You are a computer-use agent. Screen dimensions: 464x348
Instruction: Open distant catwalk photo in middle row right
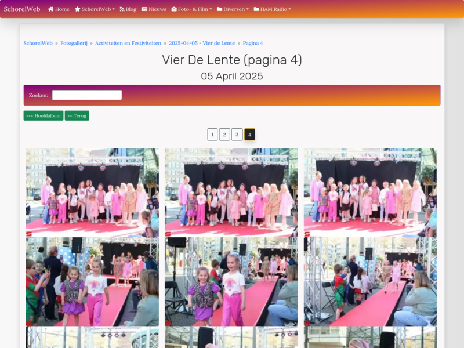[x=370, y=281]
